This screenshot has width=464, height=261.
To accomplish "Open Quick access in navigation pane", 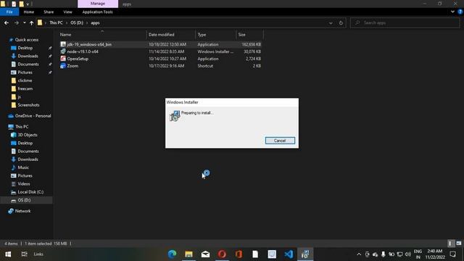I will coord(26,40).
